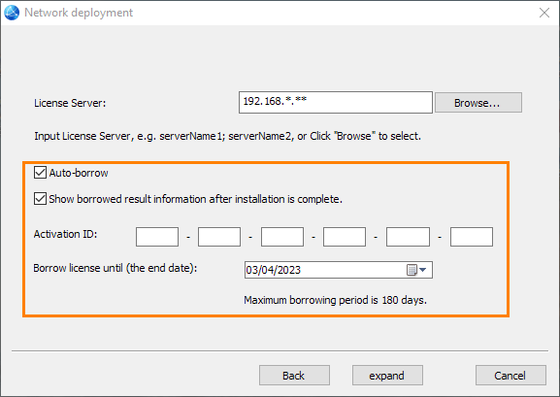Expand the borrow end date dropdown arrow
Screen dimensions: 560x397
click(x=423, y=270)
